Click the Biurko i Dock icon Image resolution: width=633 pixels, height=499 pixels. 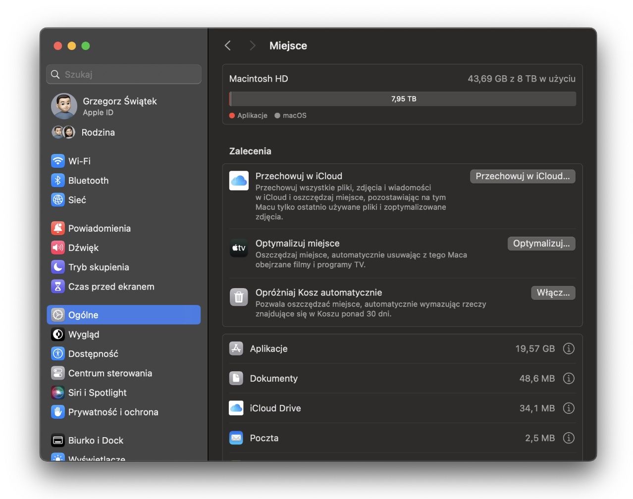pos(58,440)
